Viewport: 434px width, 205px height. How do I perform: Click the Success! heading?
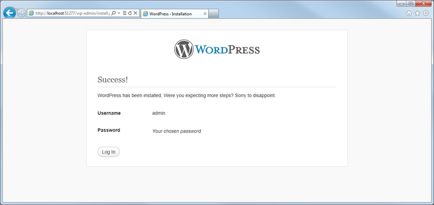[113, 80]
